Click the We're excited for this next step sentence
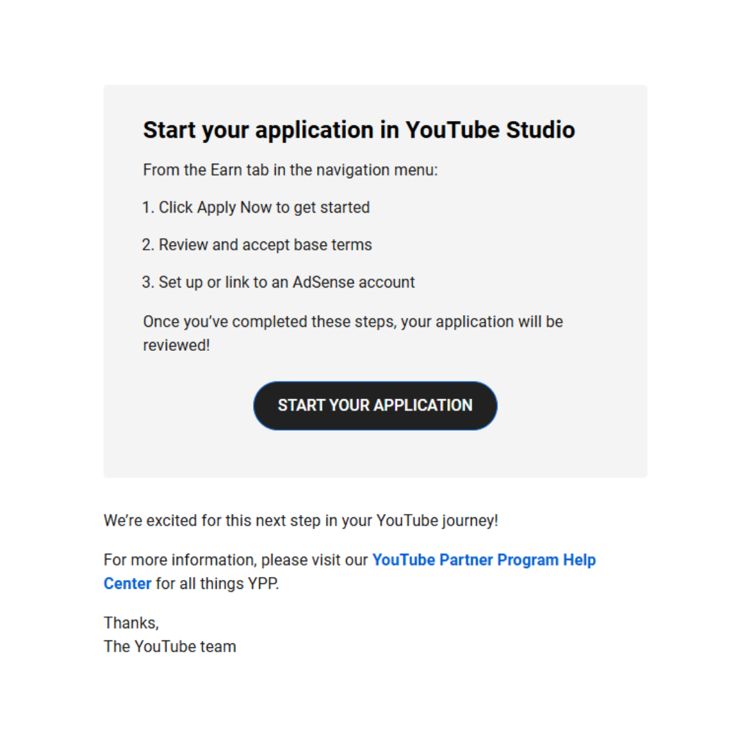 pyautogui.click(x=301, y=521)
